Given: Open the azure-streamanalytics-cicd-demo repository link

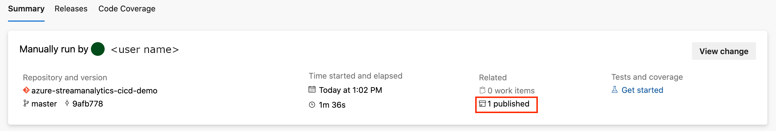Looking at the screenshot, I should pyautogui.click(x=94, y=91).
